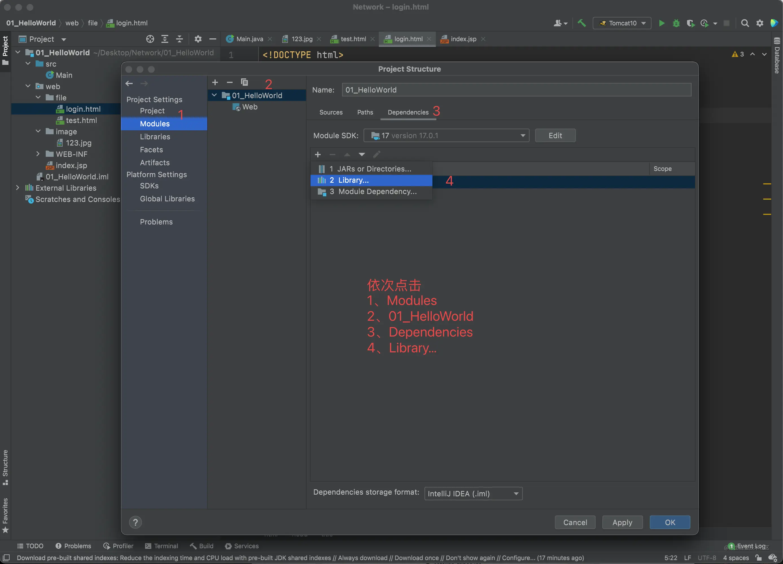783x564 pixels.
Task: Expand the WEB-INF folder
Action: tap(38, 154)
